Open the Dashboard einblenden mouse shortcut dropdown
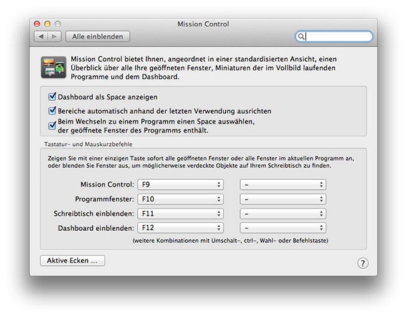Screen dimensions: 407x317 283,228
